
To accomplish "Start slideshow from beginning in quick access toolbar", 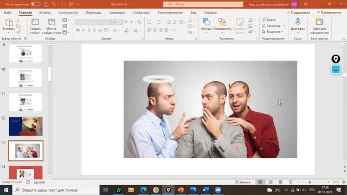I will tap(71, 4).
